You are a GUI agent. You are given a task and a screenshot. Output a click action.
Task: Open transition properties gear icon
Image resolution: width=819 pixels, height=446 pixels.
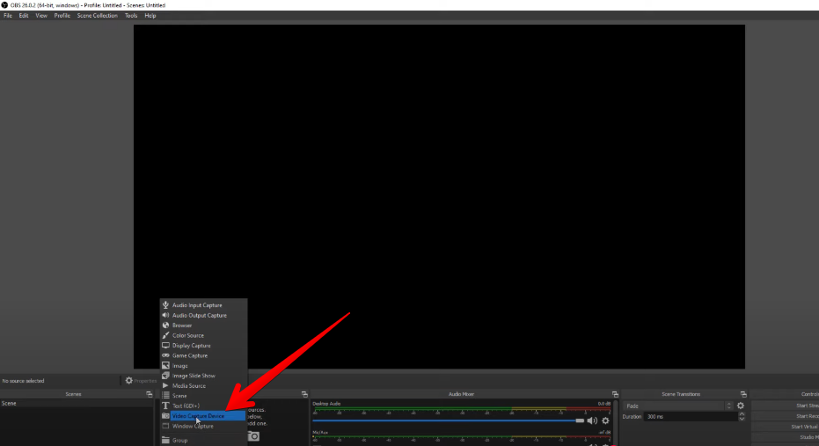pyautogui.click(x=741, y=406)
